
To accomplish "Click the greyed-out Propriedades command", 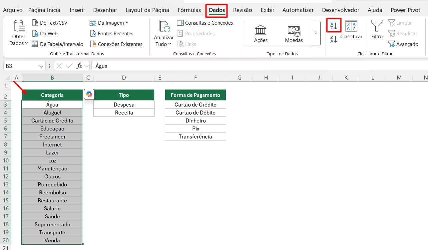I will pos(196,34).
